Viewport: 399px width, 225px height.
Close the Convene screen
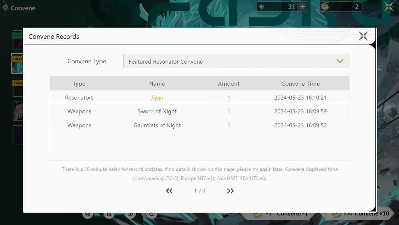tap(389, 7)
